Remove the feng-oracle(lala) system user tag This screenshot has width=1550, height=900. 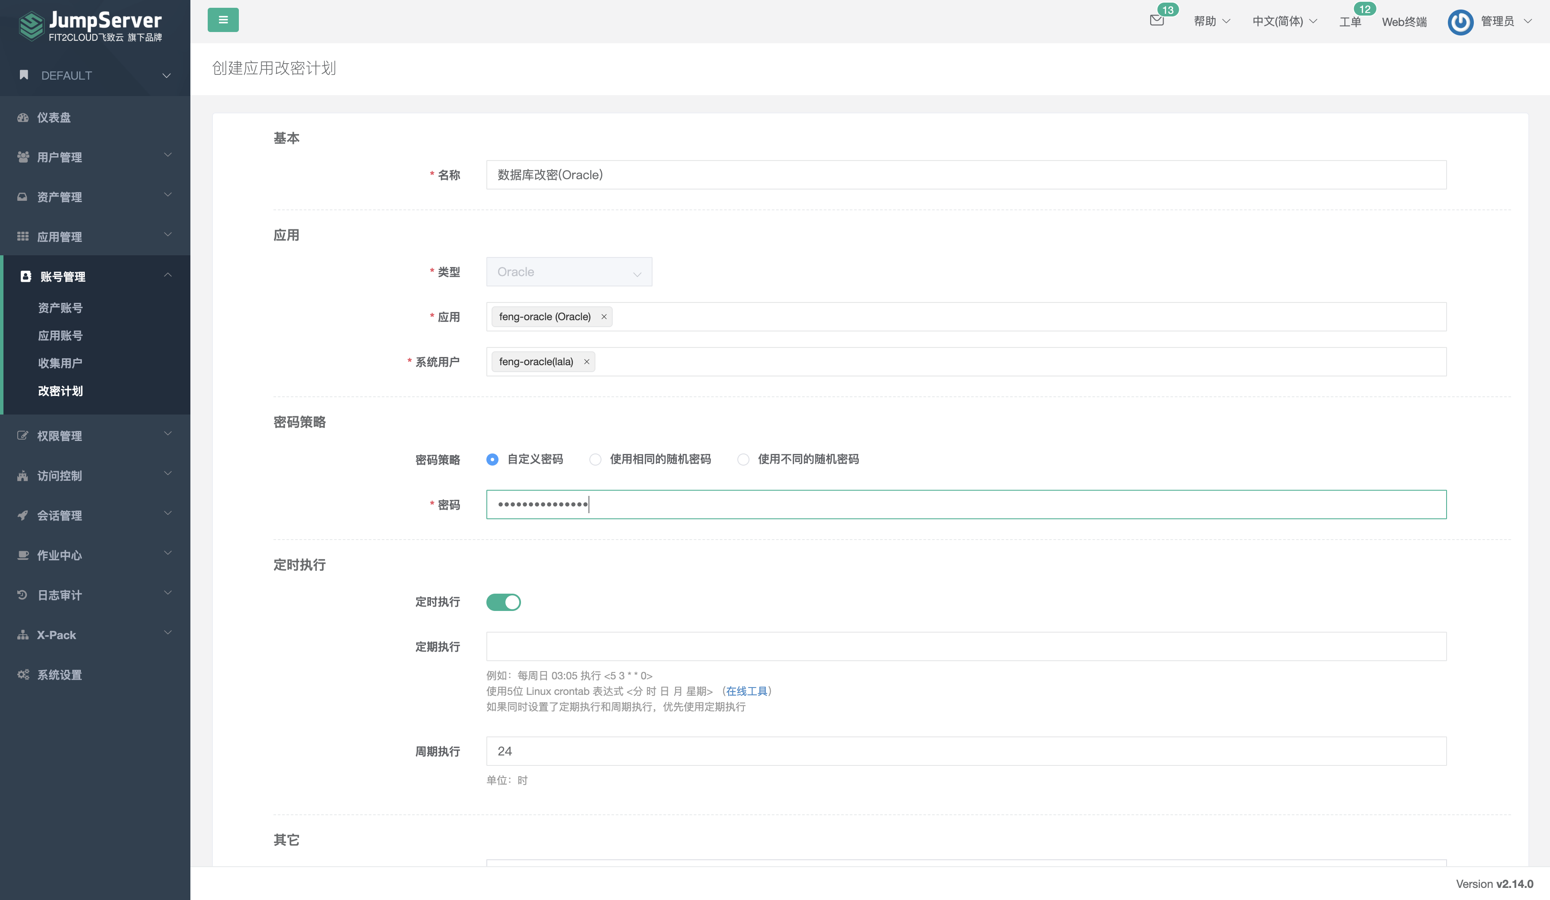click(x=587, y=362)
